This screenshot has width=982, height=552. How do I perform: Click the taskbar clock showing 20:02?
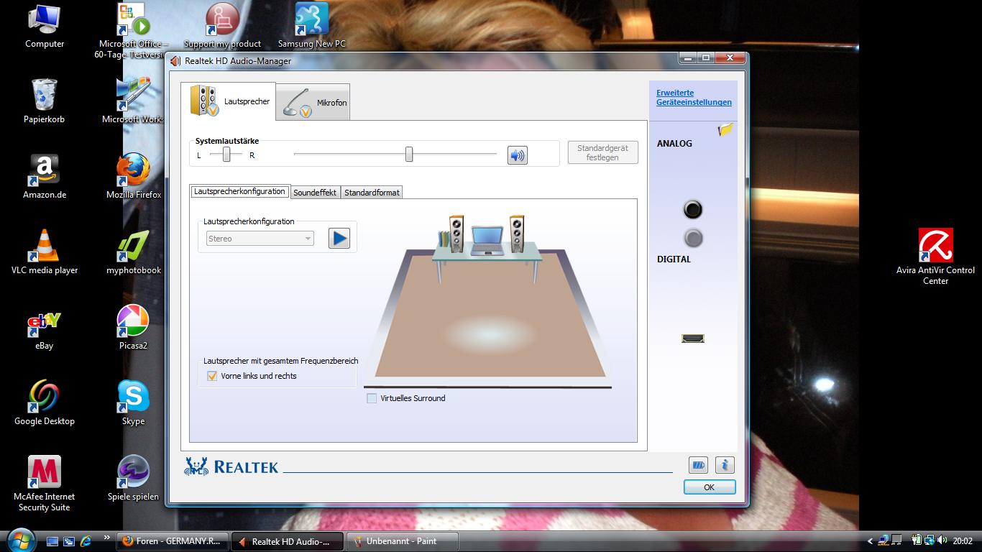coord(962,541)
